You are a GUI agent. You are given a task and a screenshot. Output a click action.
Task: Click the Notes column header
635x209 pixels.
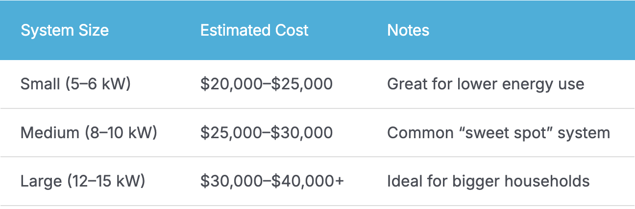tap(408, 30)
